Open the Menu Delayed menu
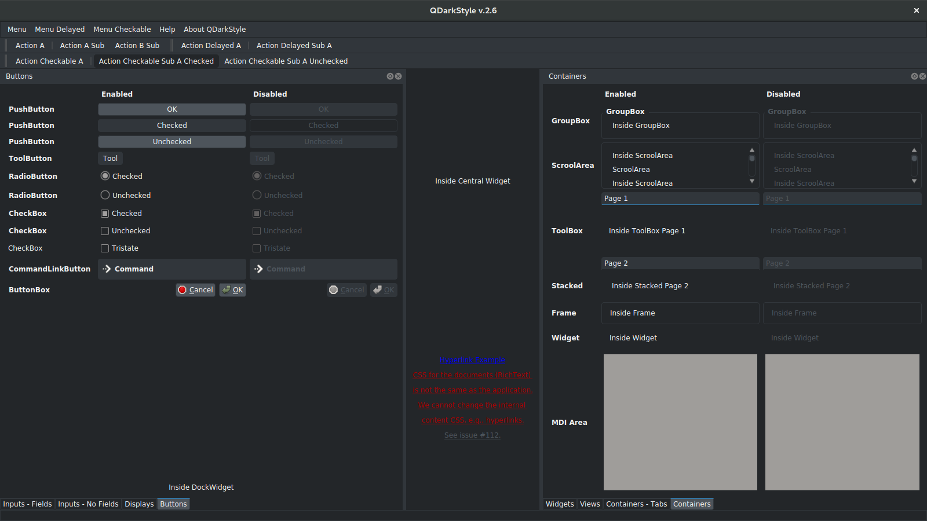 (60, 30)
